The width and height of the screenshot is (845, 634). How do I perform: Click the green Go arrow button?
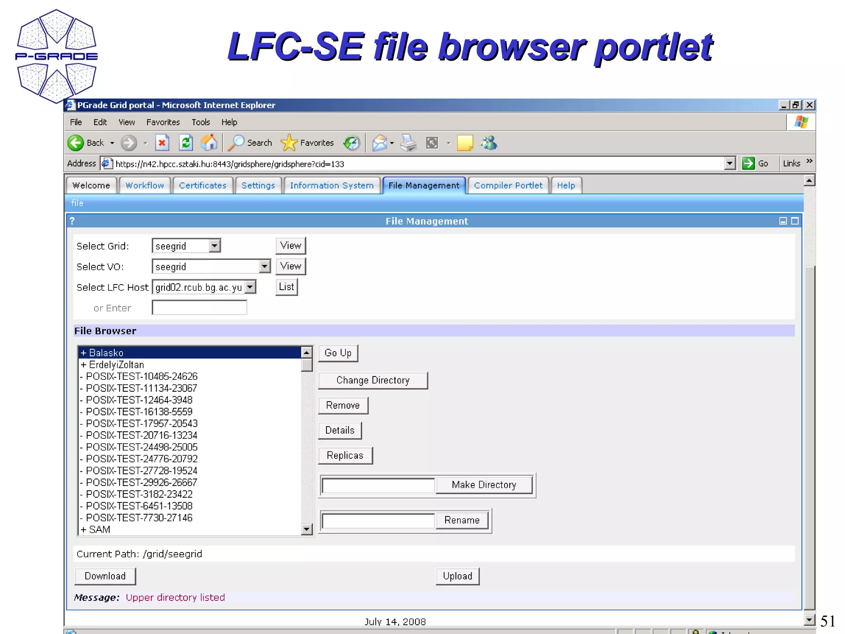tap(748, 163)
